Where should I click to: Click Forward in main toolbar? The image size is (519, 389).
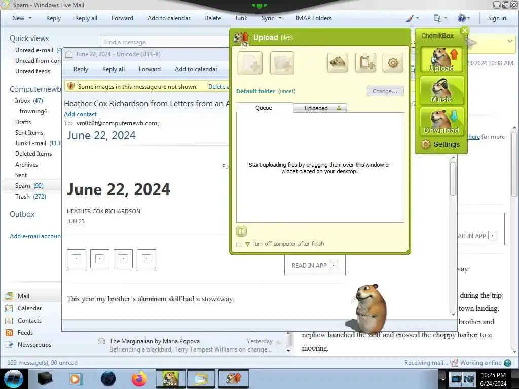coord(122,18)
